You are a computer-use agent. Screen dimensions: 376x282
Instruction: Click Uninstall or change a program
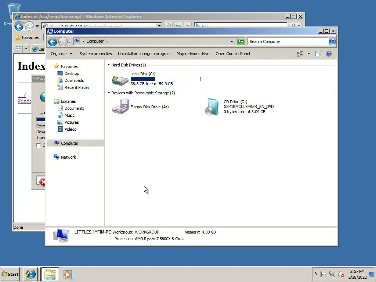(x=144, y=54)
